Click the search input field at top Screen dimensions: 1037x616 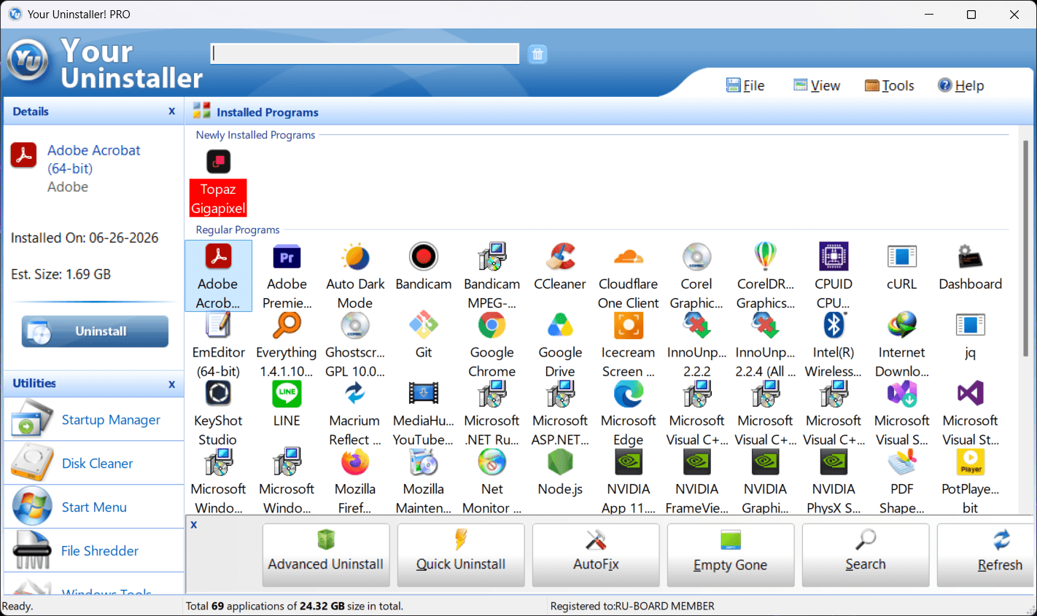click(x=365, y=53)
